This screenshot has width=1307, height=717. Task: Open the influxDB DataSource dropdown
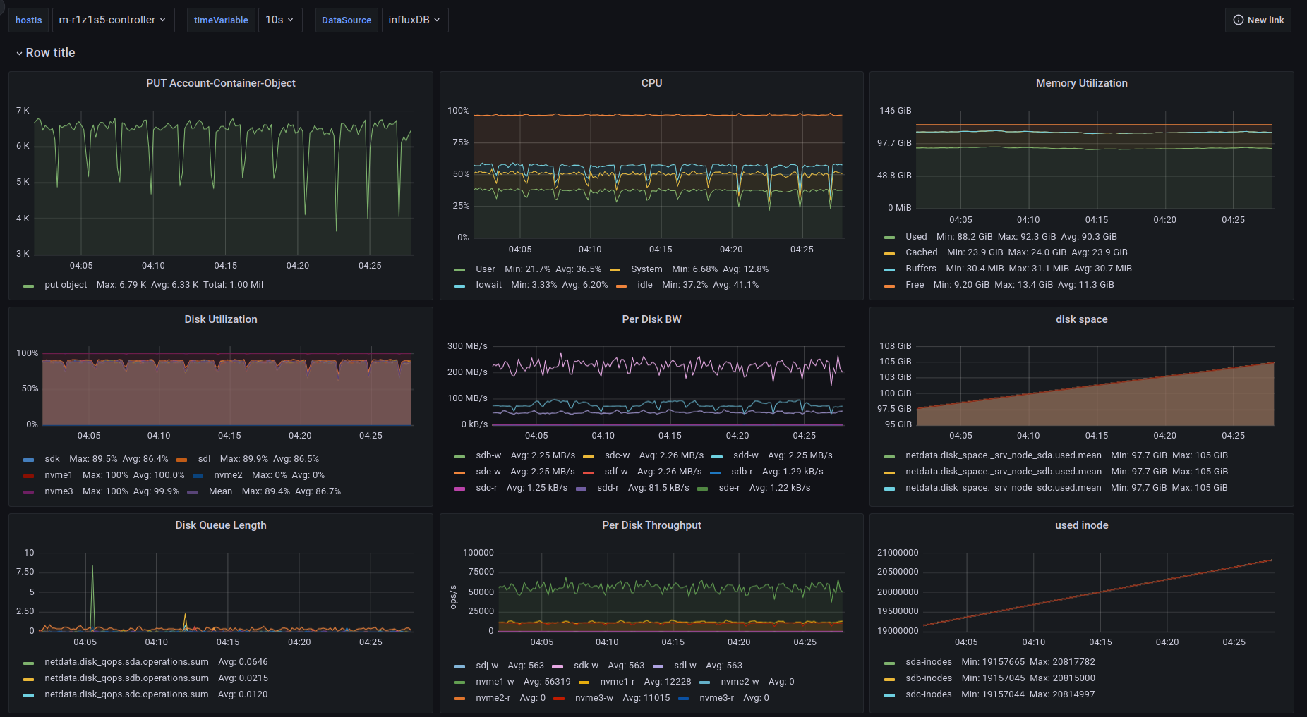(414, 20)
